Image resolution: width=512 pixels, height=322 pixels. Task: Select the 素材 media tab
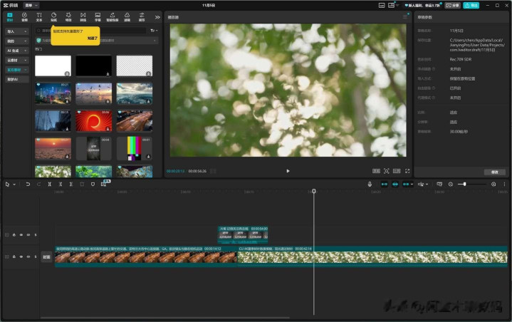click(10, 16)
